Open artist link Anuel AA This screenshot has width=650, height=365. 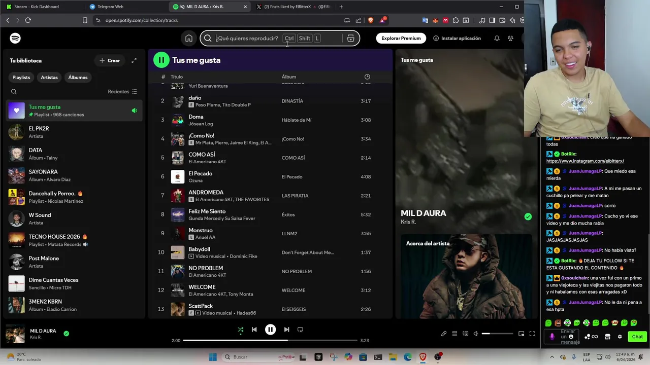(x=205, y=237)
